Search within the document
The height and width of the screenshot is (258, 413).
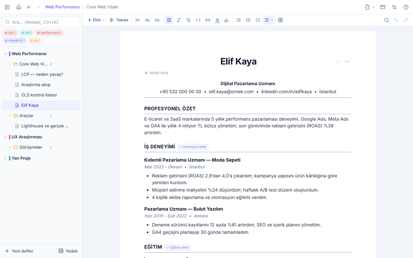[x=387, y=20]
